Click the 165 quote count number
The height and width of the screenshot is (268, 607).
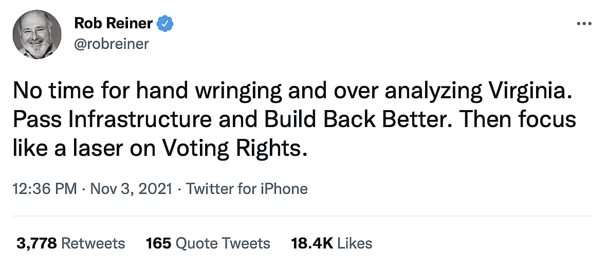click(x=158, y=243)
